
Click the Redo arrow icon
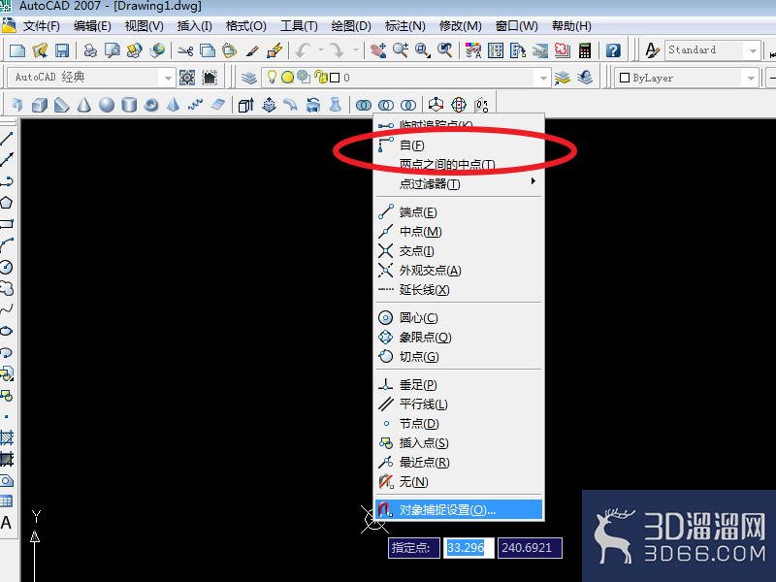[337, 50]
